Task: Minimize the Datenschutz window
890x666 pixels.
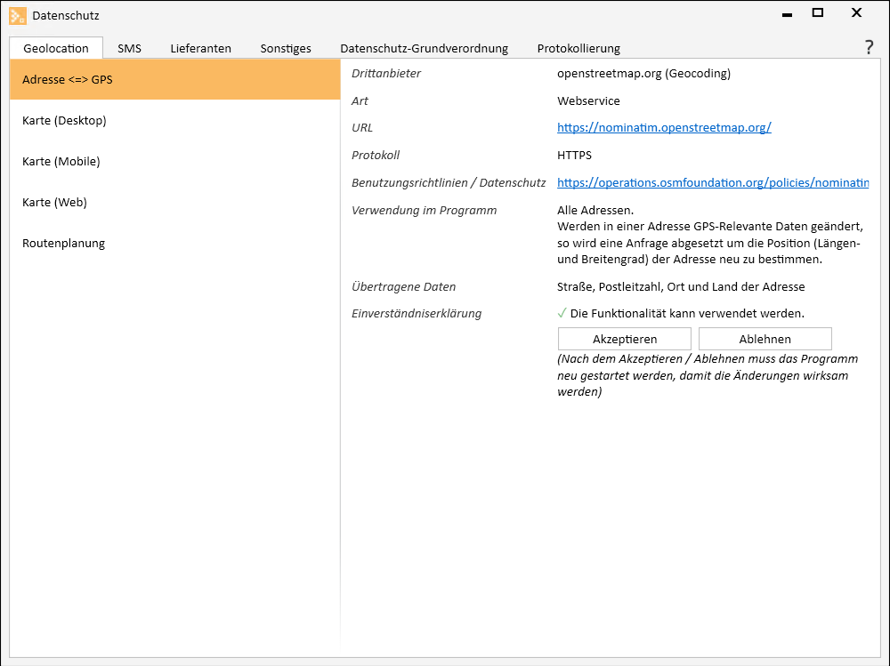Action: point(787,14)
